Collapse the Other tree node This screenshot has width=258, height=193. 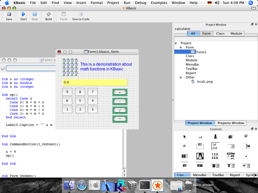tap(181, 77)
